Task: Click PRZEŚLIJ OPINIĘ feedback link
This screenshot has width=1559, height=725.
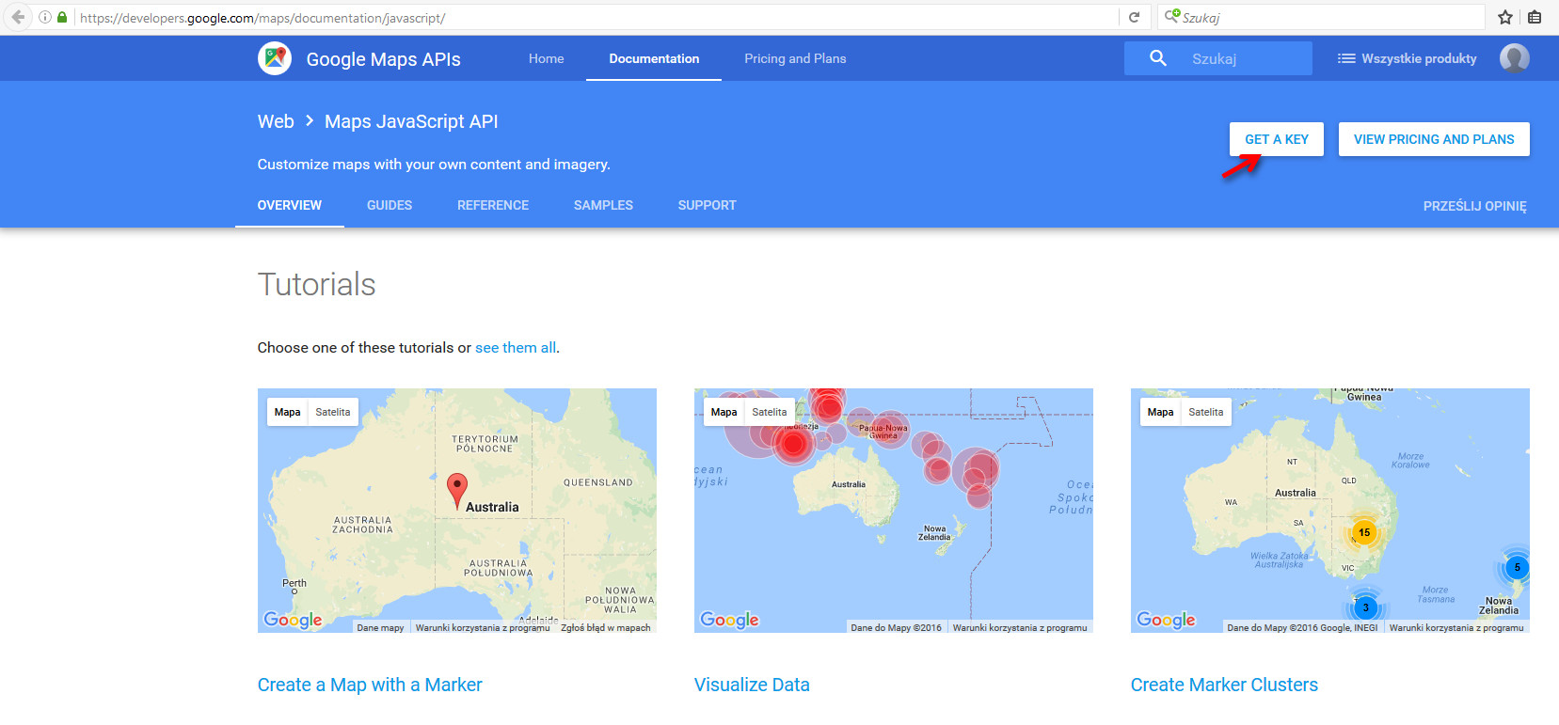Action: pos(1474,206)
